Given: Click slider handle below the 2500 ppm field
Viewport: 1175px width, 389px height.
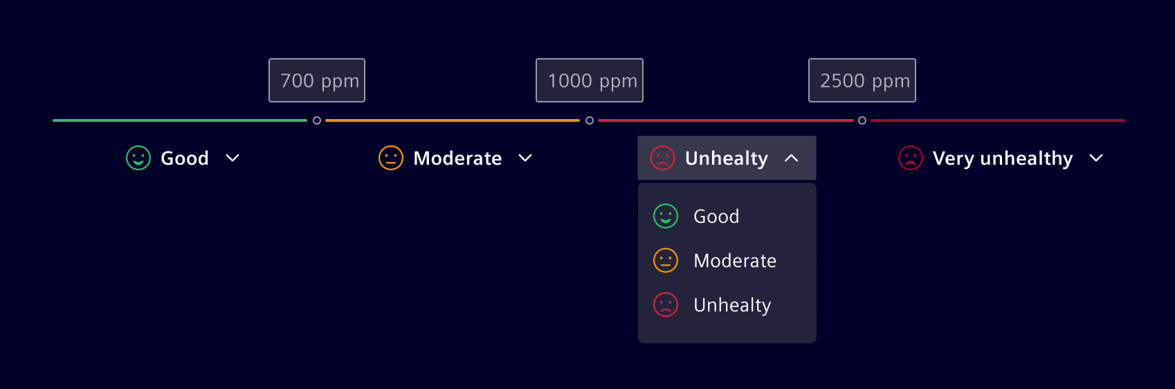Looking at the screenshot, I should tap(862, 120).
